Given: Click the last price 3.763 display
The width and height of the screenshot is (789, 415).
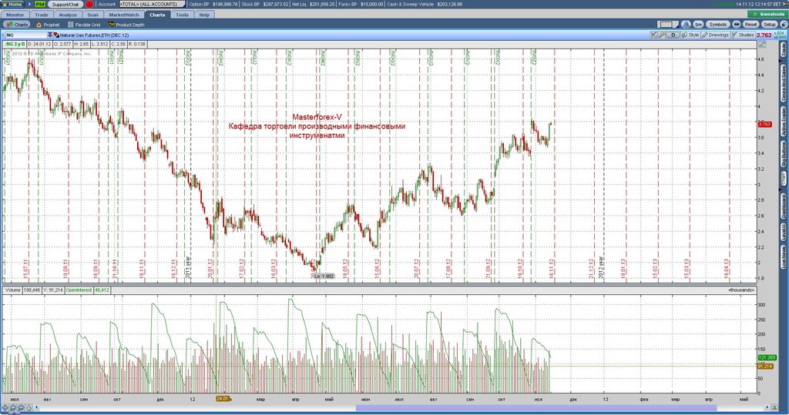Looking at the screenshot, I should click(x=764, y=35).
